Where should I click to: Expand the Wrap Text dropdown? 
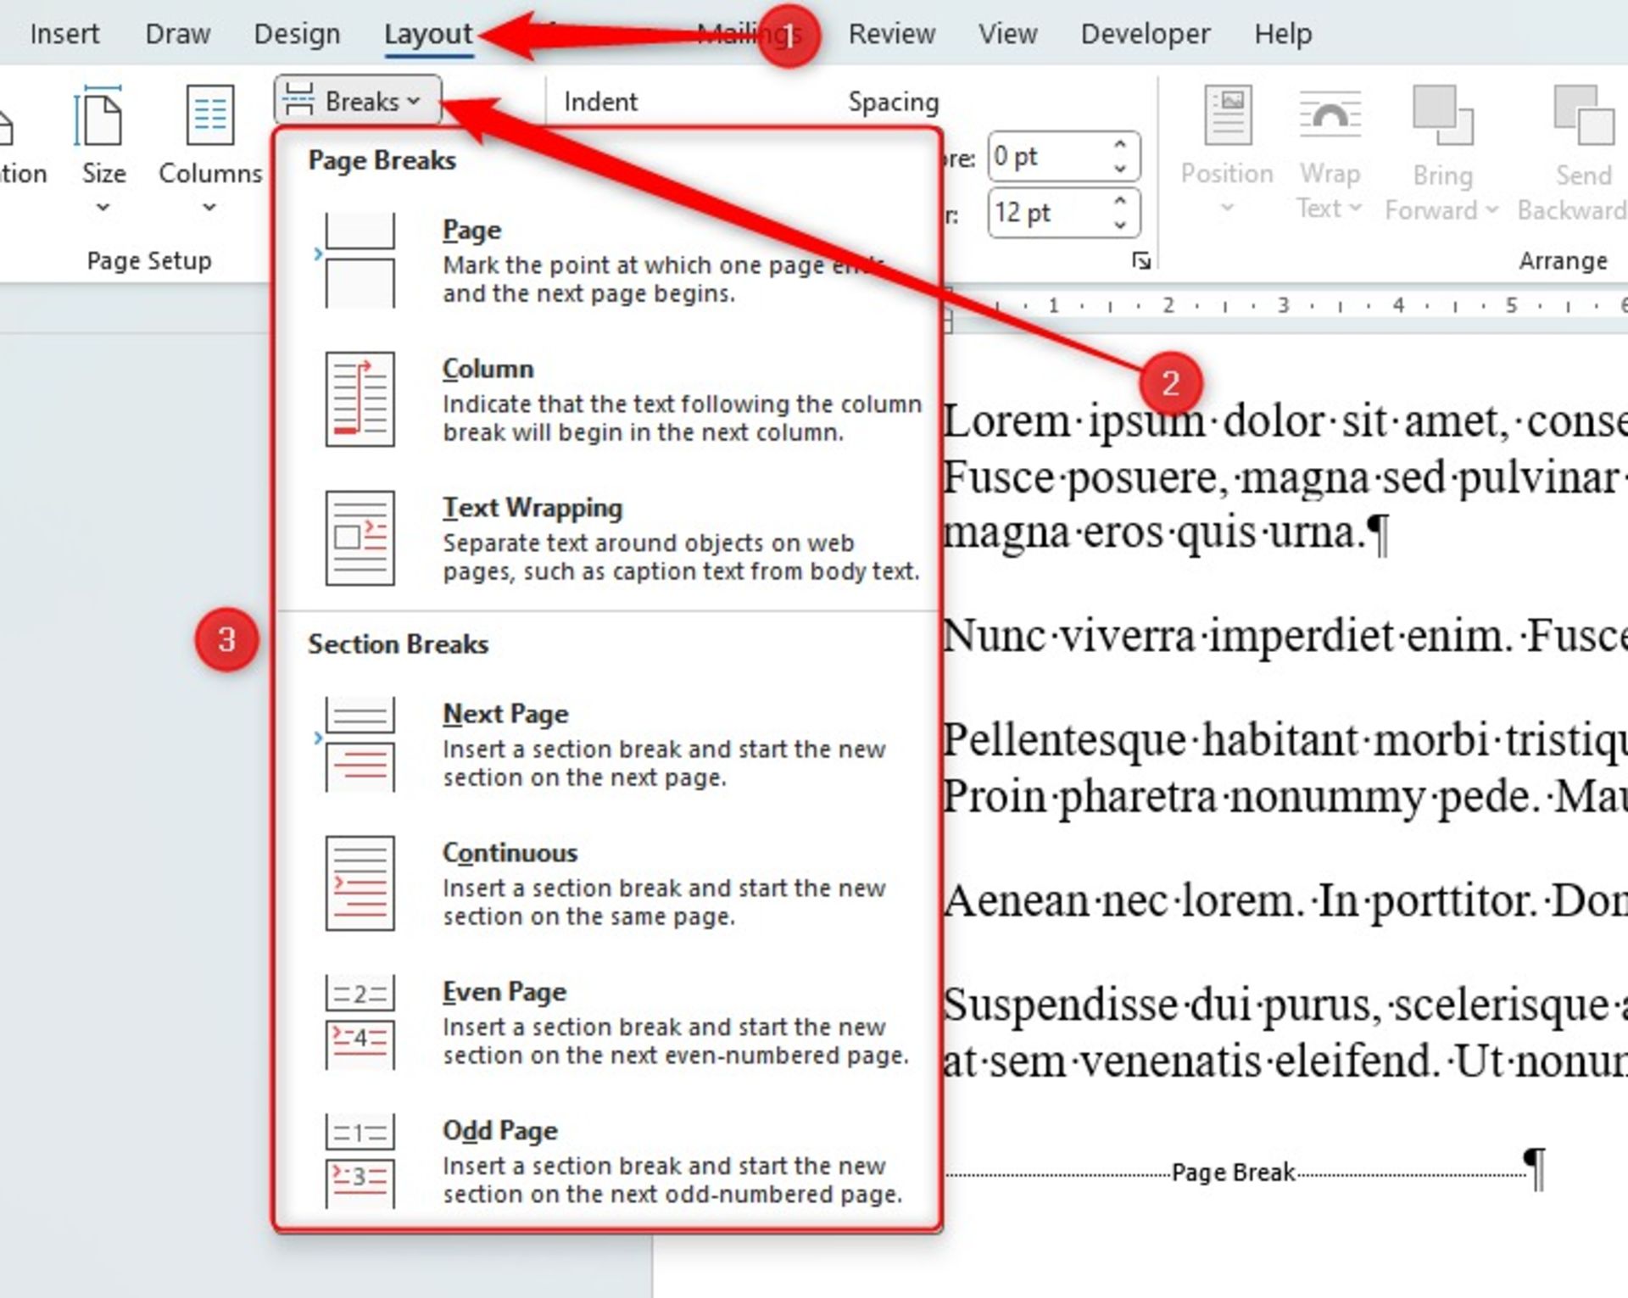pyautogui.click(x=1354, y=209)
